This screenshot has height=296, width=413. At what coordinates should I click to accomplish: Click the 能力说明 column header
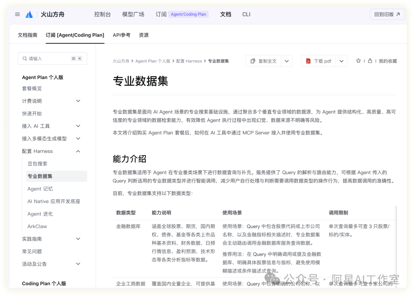pos(161,213)
